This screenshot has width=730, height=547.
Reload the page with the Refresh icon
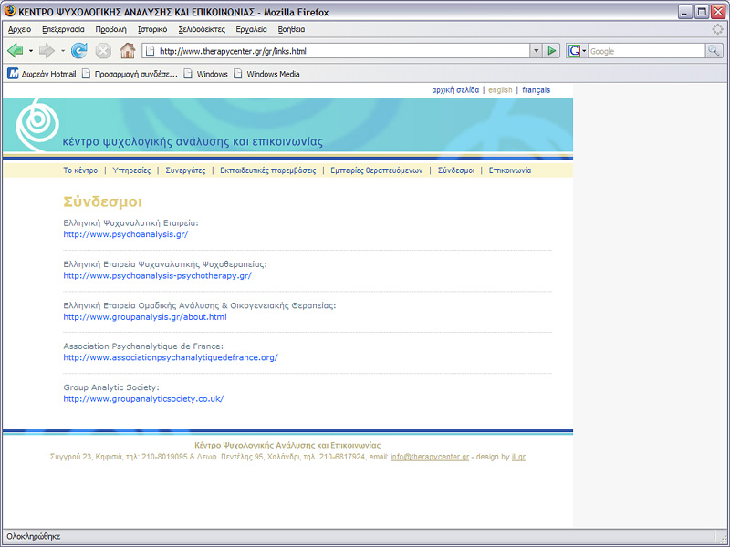[79, 51]
